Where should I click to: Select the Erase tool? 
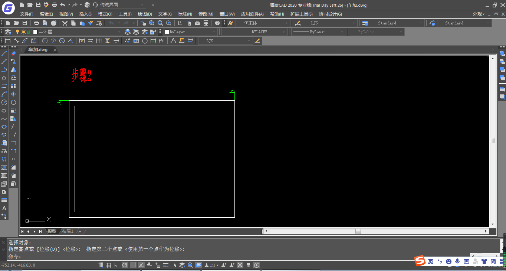click(x=13, y=53)
